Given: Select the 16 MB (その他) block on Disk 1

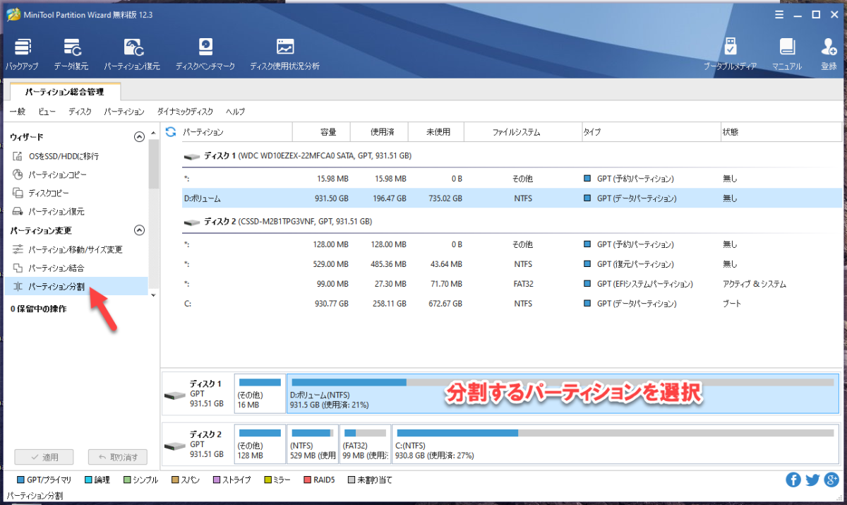Looking at the screenshot, I should [x=260, y=393].
